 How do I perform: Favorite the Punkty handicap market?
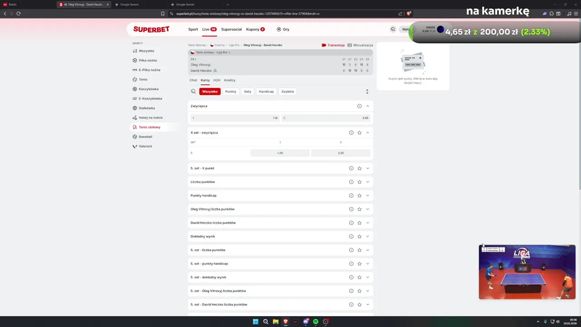[359, 196]
